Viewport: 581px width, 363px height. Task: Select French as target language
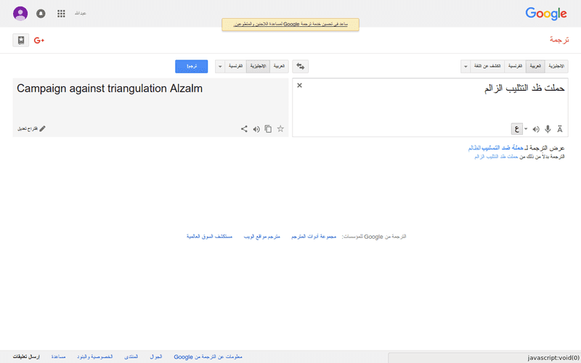point(235,66)
